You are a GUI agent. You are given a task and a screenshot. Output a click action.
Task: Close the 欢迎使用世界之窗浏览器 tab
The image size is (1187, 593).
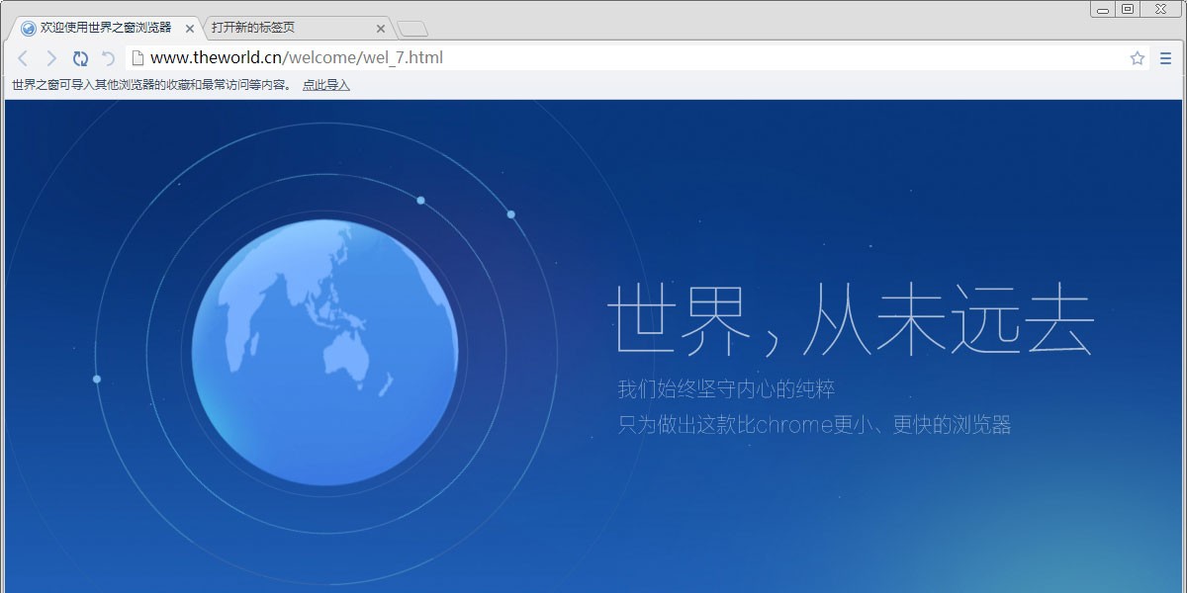click(x=188, y=28)
